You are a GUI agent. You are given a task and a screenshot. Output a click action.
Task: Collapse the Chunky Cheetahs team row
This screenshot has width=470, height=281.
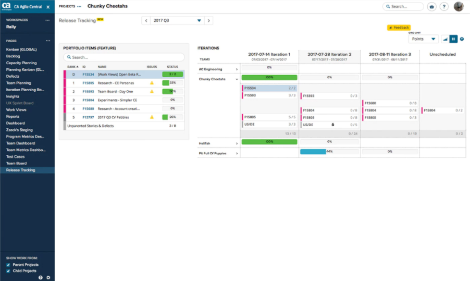point(237,79)
